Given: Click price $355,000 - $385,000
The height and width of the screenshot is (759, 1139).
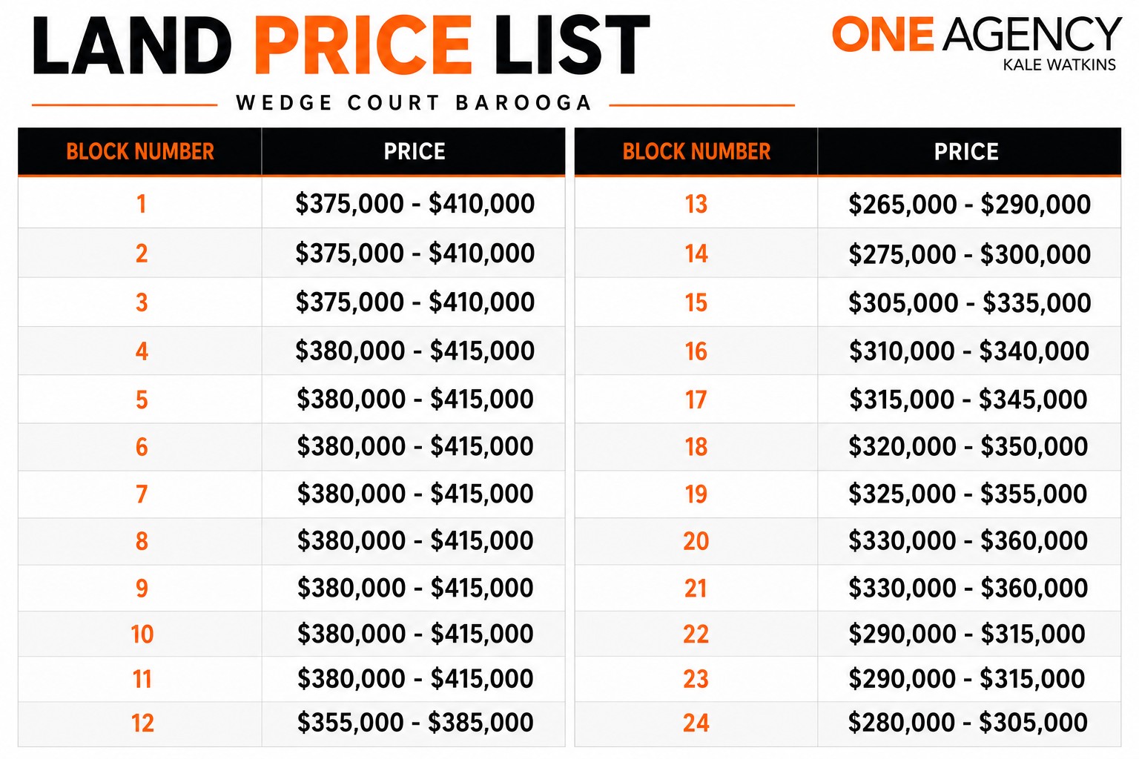Looking at the screenshot, I should point(415,723).
